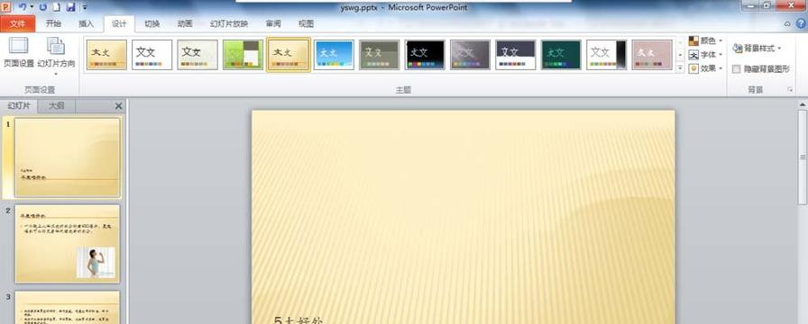
Task: Switch to the 大纲 (Outline) pane tab
Action: [x=56, y=106]
